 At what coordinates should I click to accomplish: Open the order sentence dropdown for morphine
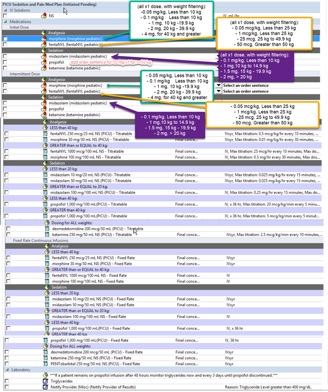point(219,85)
